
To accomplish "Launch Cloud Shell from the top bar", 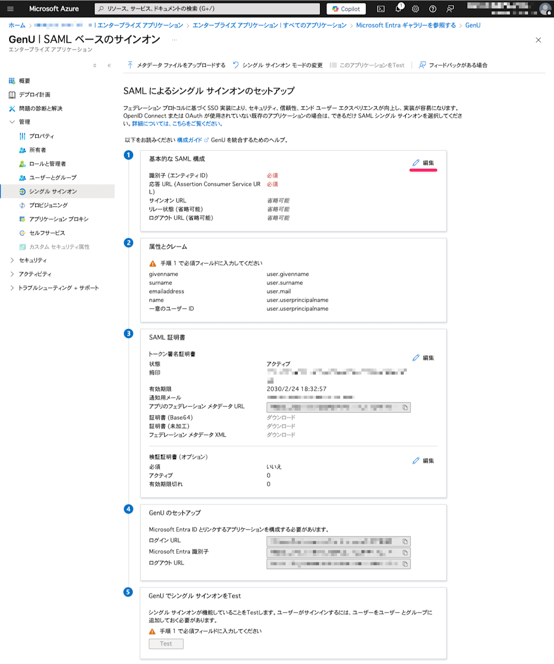I will tap(381, 9).
